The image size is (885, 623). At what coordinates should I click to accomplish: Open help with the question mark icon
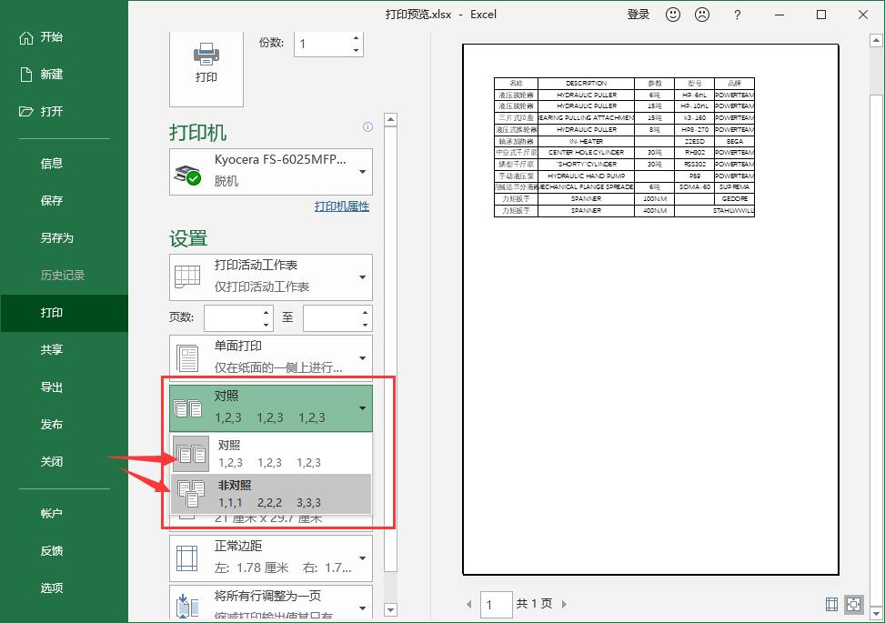738,15
